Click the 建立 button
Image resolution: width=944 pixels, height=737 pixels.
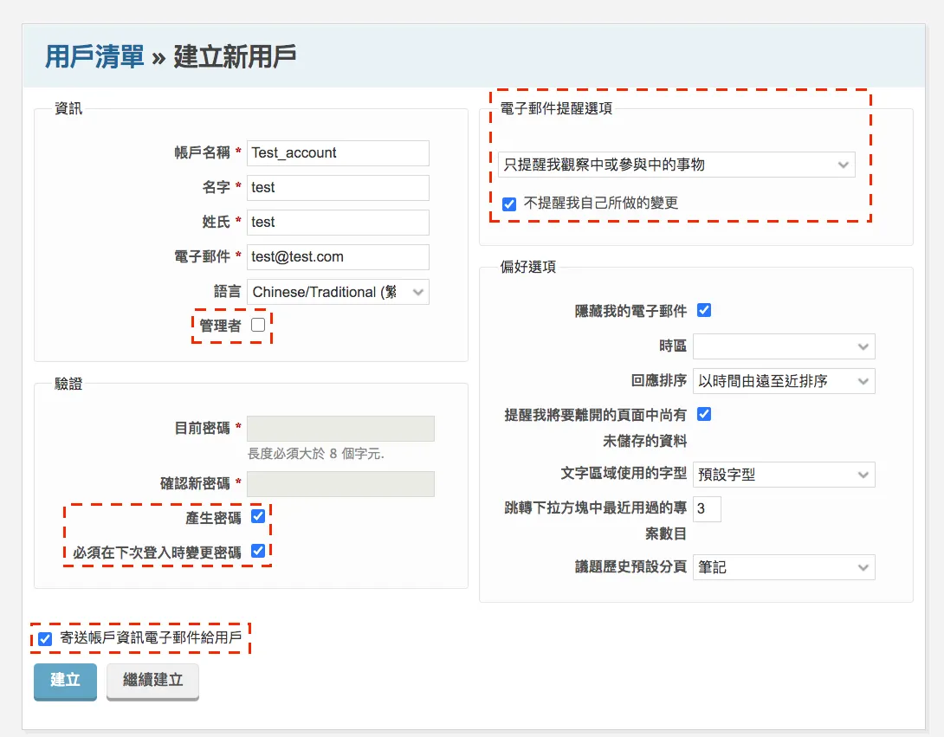point(65,681)
